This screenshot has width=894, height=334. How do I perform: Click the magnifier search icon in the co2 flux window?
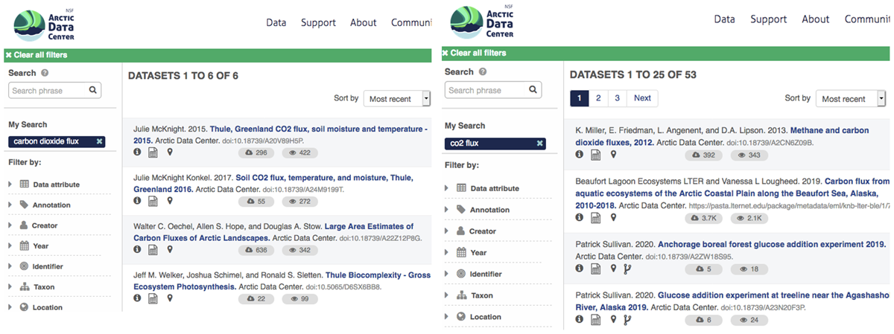click(x=533, y=90)
